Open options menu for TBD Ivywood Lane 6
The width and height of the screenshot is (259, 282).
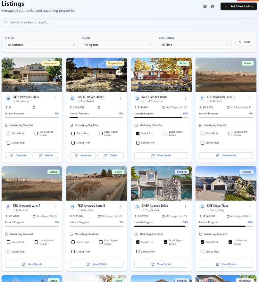click(x=250, y=98)
